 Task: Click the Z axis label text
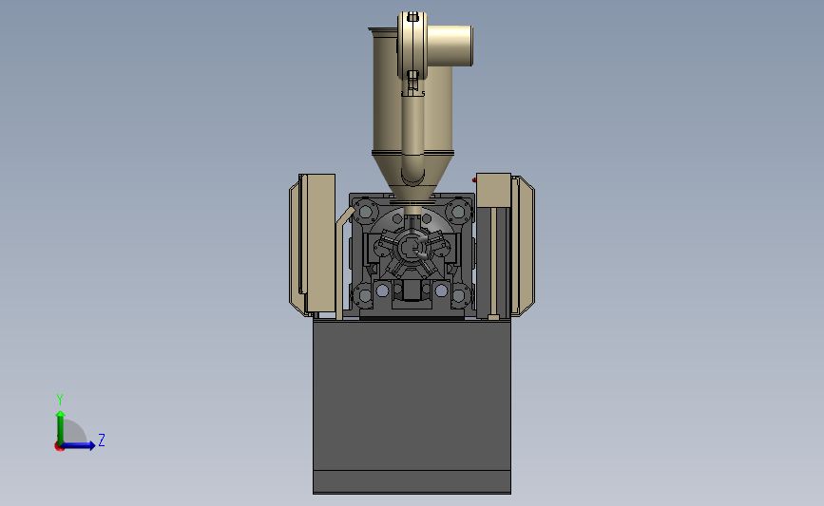click(x=102, y=440)
